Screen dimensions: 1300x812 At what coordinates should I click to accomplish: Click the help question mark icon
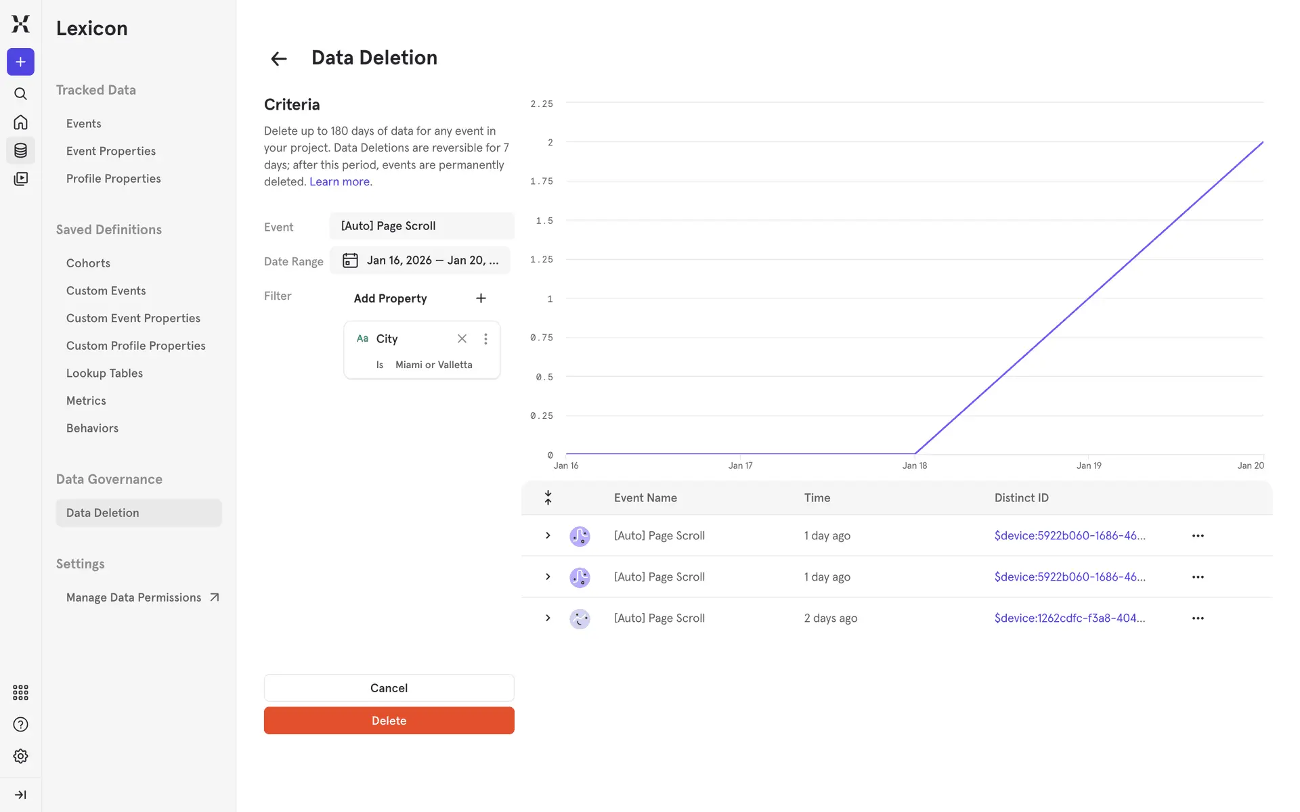20,724
